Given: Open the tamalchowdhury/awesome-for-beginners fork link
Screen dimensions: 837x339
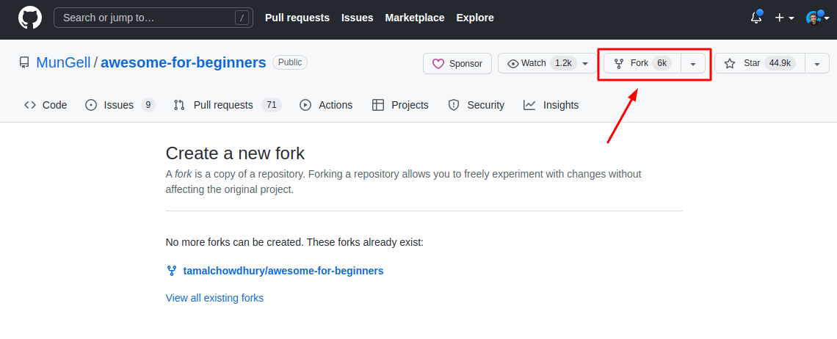Looking at the screenshot, I should (283, 271).
